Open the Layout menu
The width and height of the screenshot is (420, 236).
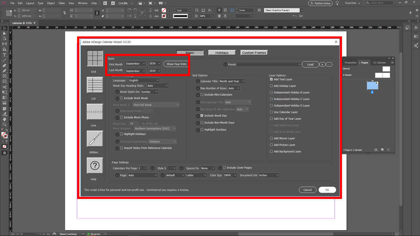(x=30, y=3)
